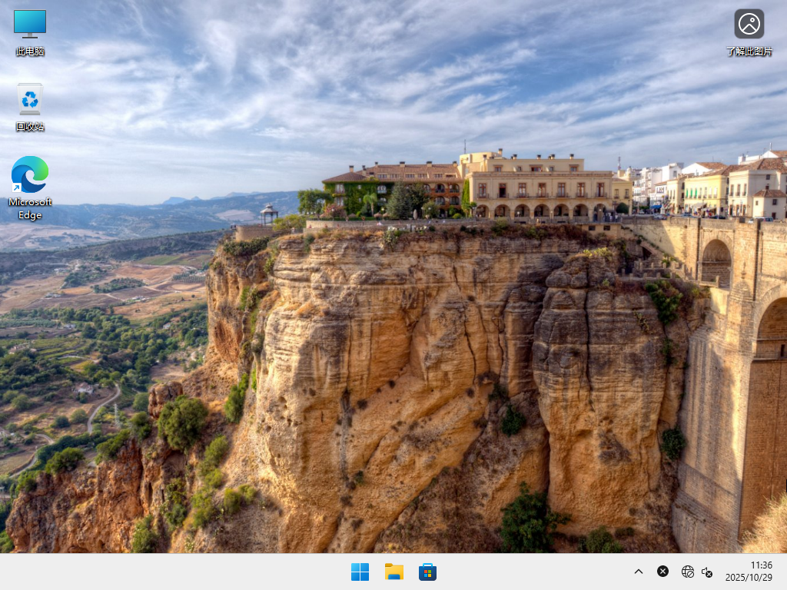The width and height of the screenshot is (787, 590).
Task: Expand hidden system tray icons with the chevron
Action: (x=638, y=572)
